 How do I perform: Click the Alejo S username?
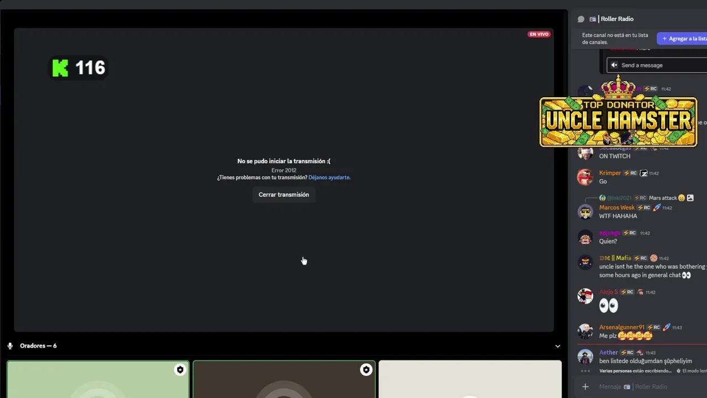pos(609,292)
